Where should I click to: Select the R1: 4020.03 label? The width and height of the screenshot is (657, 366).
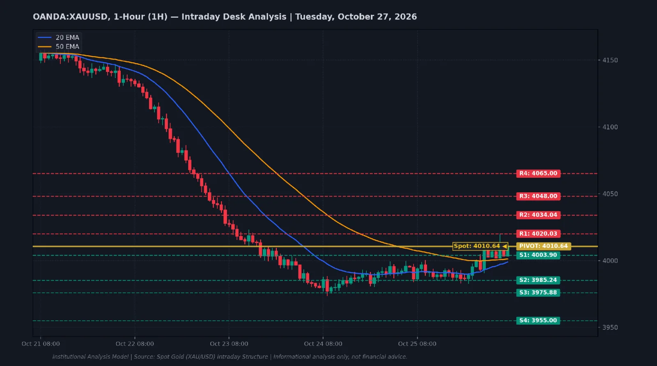538,234
